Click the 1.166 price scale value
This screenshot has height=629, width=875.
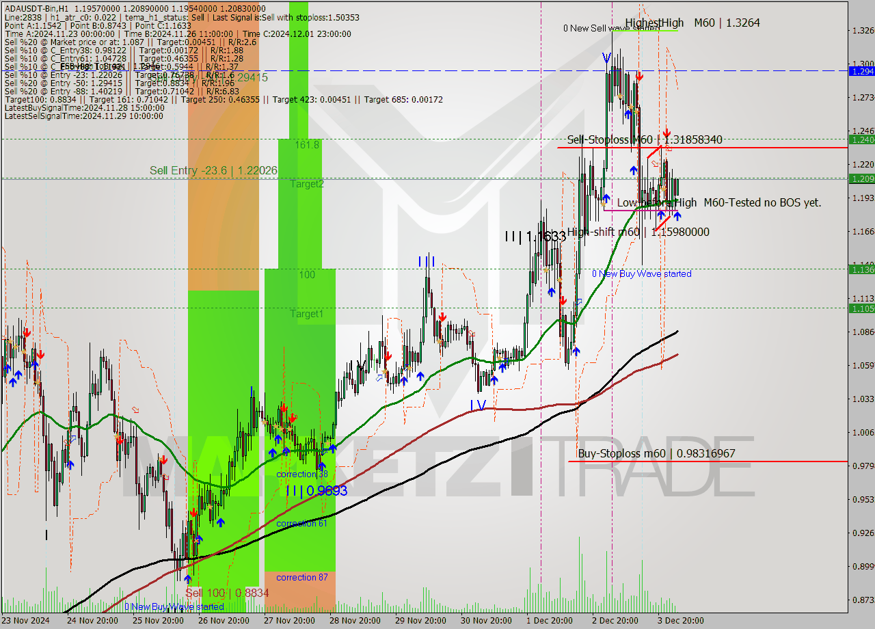(863, 231)
